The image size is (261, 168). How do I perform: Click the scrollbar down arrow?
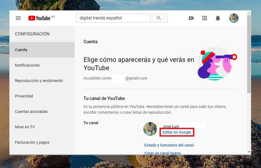(249, 152)
